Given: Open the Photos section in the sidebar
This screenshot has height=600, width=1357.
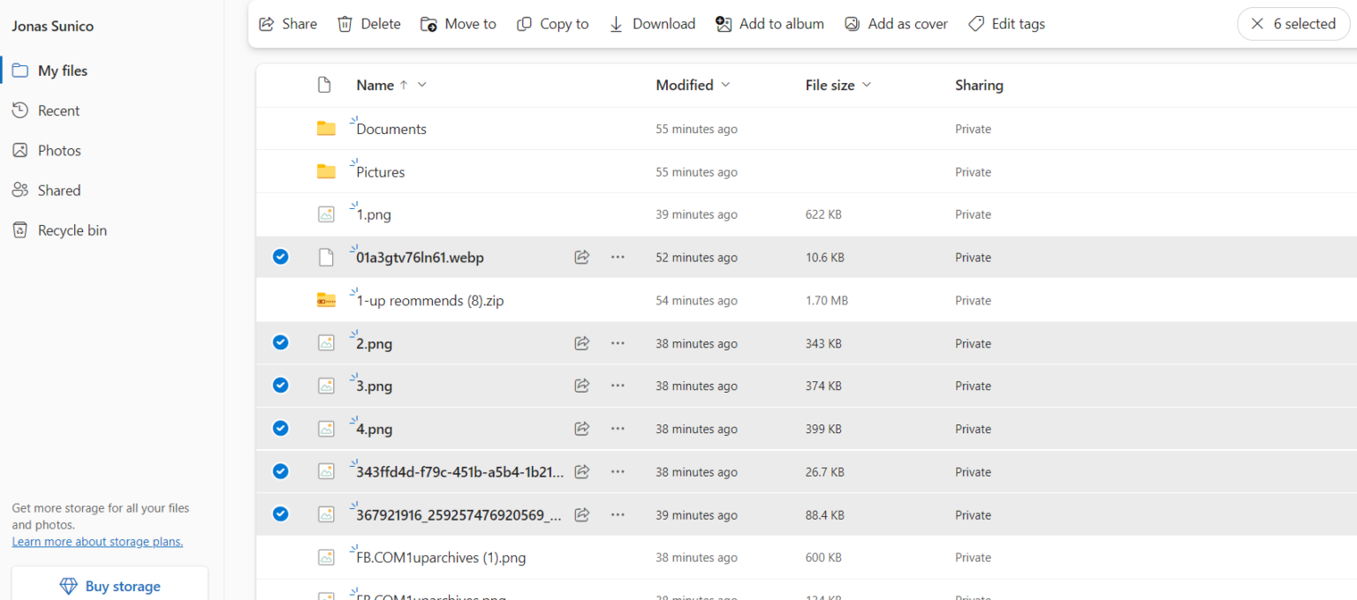Looking at the screenshot, I should pos(58,150).
